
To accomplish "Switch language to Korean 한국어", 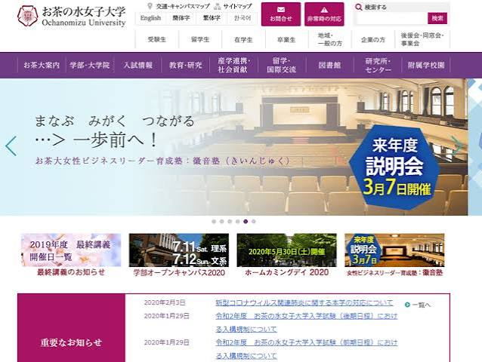I will coord(243,18).
